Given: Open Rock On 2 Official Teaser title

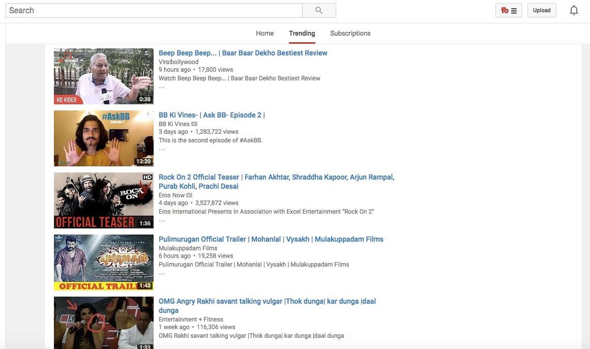Looking at the screenshot, I should [x=277, y=182].
